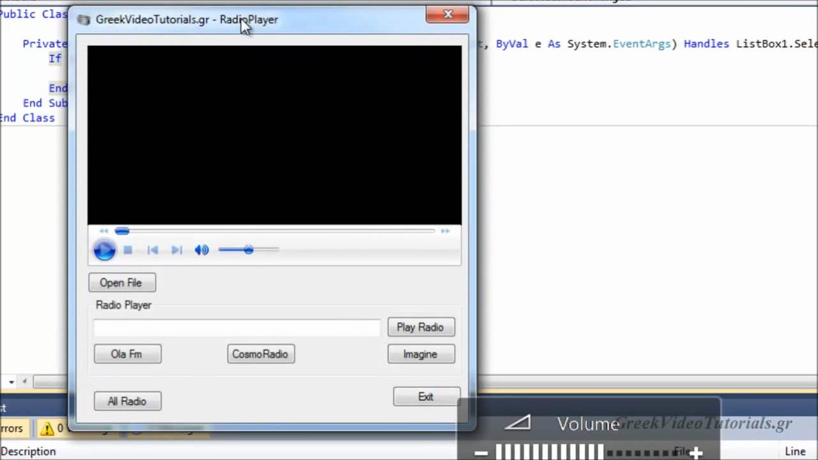
Task: Click the Play Radio button
Action: 421,327
